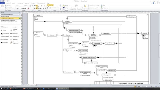The image size is (160, 90).
Task: Click Копировать in clipboard group
Action: pyautogui.click(x=8, y=7)
